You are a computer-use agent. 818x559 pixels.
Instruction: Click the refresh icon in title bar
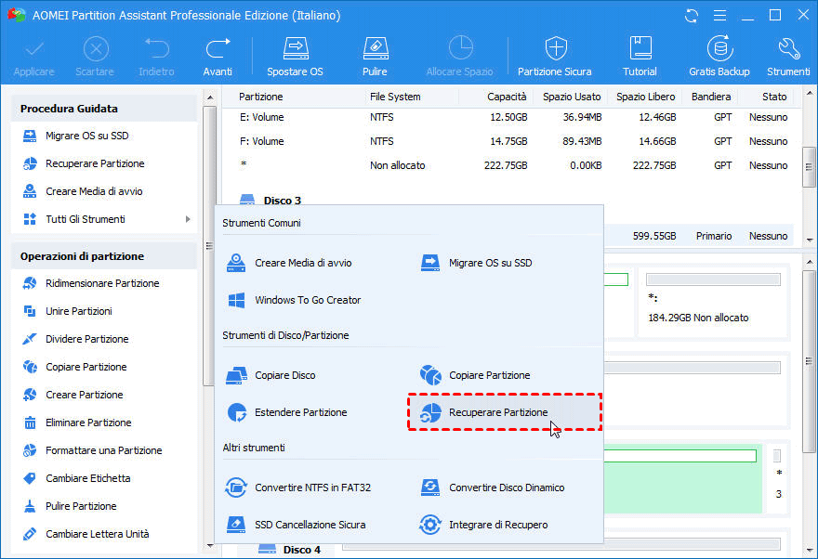tap(691, 16)
